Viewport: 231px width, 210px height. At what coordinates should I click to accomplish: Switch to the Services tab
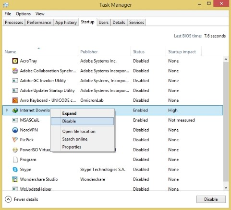tap(136, 23)
